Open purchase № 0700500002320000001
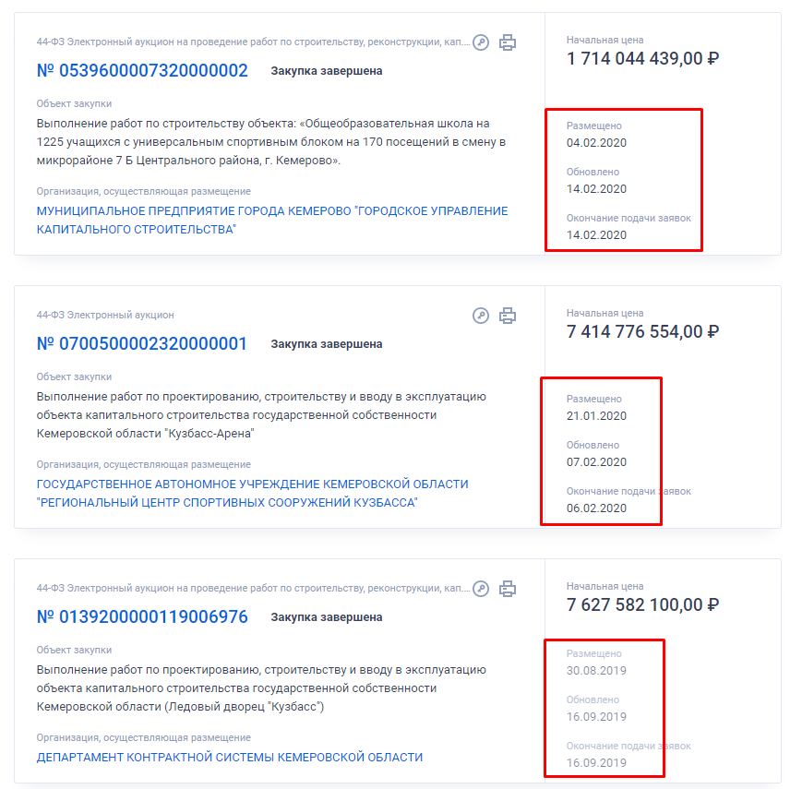Image resolution: width=790 pixels, height=789 pixels. click(141, 343)
